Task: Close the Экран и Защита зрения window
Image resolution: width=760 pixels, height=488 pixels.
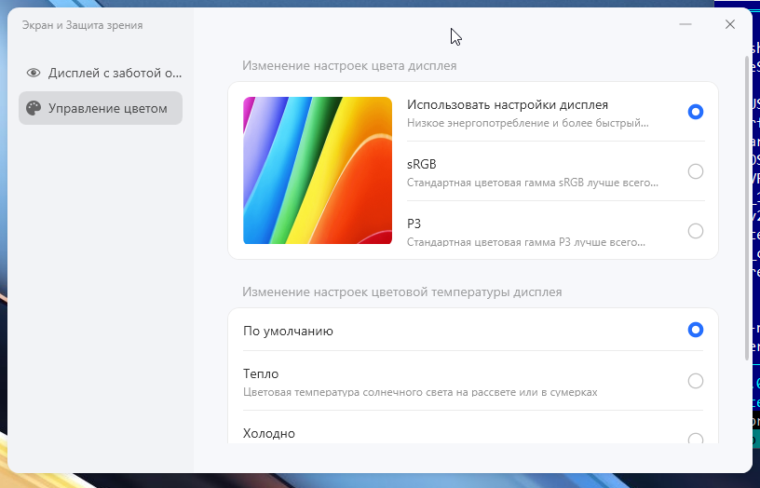Action: (730, 24)
